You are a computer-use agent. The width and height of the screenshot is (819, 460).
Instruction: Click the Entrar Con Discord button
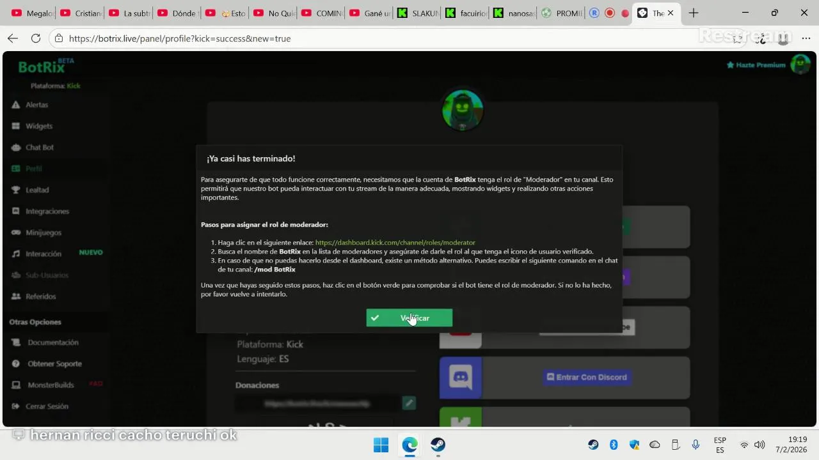[585, 377]
